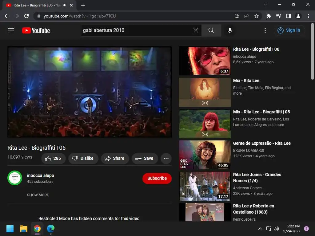
Task: Open the YouTube hamburger guide menu
Action: tap(11, 30)
